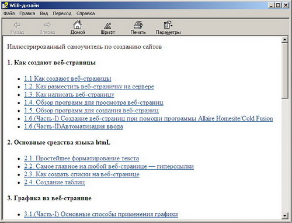Open link 2.4 Создание таблиц

[x=54, y=183]
